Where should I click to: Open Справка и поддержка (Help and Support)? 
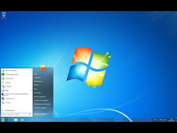click(x=40, y=108)
